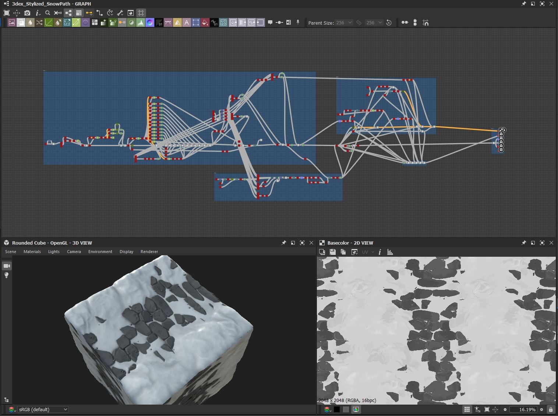Open color management settings in 2D view status bar
Image resolution: width=558 pixels, height=416 pixels.
(x=355, y=409)
